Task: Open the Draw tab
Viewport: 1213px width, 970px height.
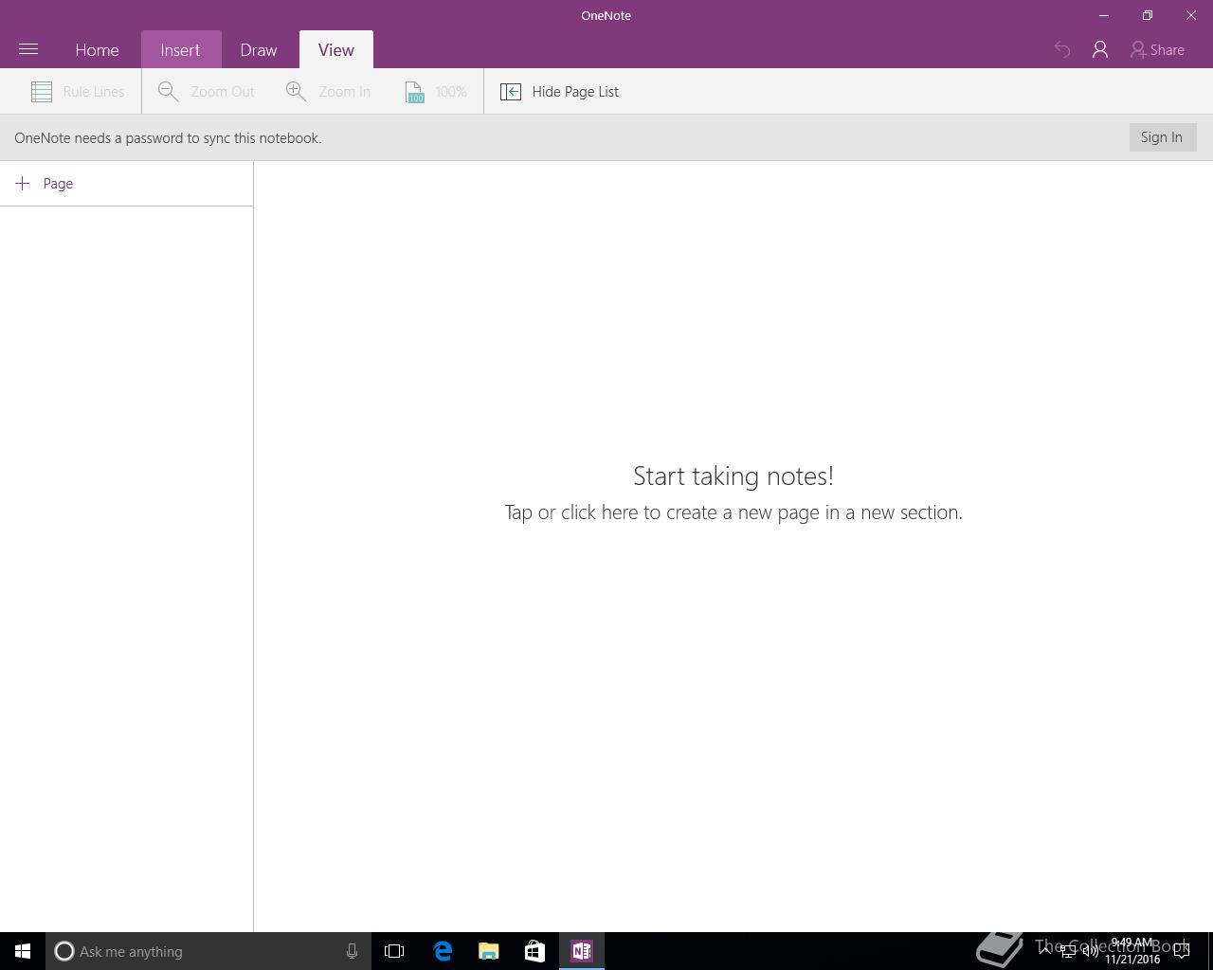Action: pos(259,50)
